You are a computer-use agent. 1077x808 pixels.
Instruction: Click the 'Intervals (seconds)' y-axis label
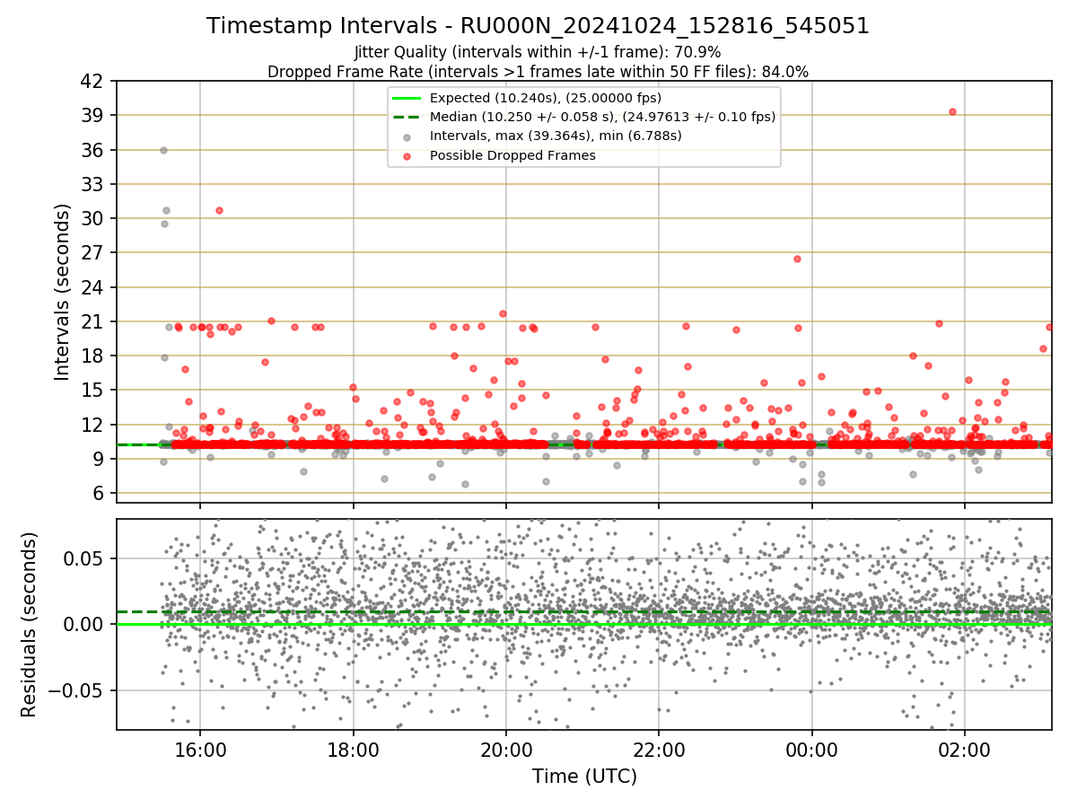(x=62, y=292)
